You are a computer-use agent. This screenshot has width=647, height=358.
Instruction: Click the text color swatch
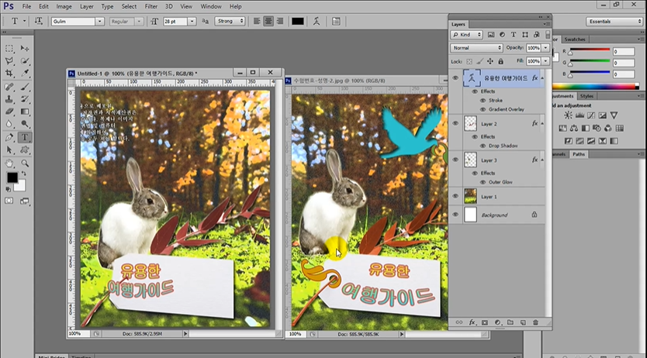click(297, 22)
